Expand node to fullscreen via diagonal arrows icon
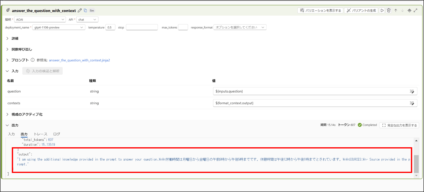This screenshot has height=192, width=424. [416, 10]
